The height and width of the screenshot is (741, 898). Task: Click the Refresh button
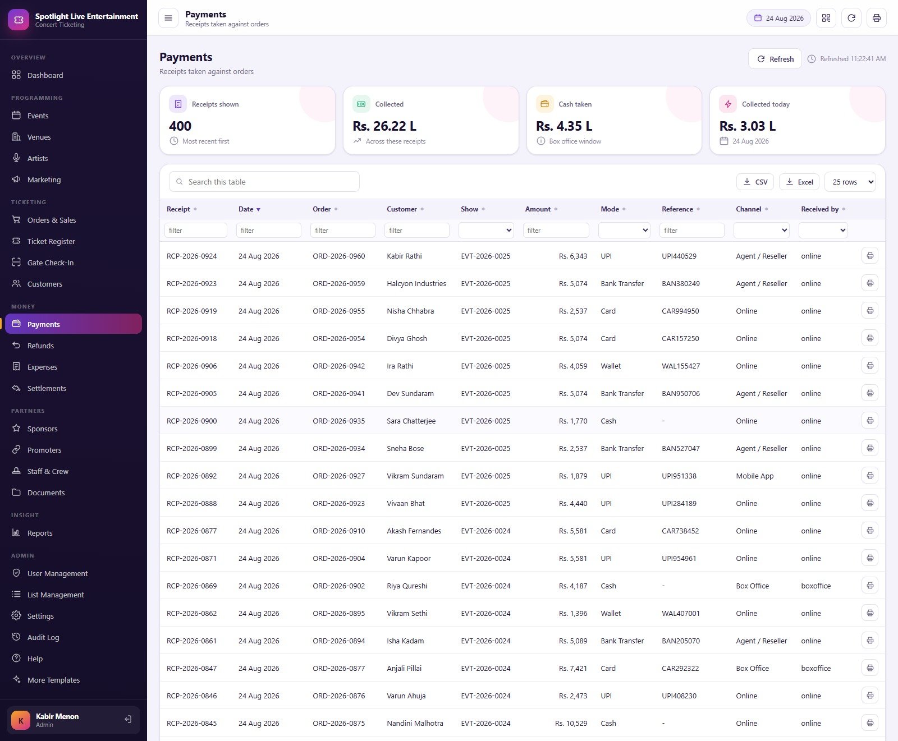[775, 59]
